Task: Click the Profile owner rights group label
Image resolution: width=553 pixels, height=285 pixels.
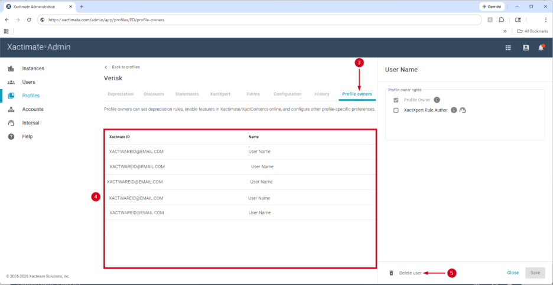Action: tap(405, 90)
